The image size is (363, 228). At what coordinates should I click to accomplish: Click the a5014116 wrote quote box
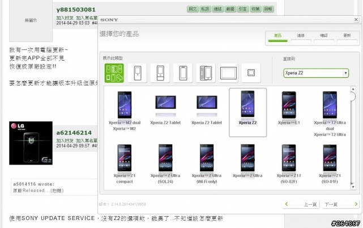(54, 187)
